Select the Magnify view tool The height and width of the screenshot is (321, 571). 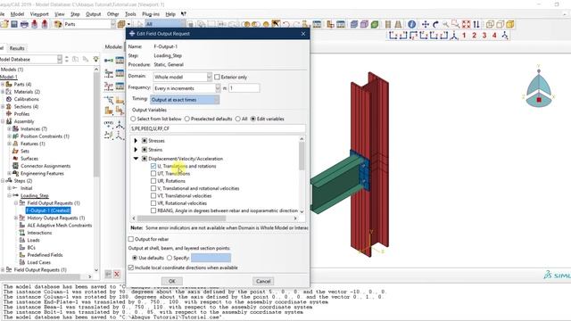(x=445, y=24)
